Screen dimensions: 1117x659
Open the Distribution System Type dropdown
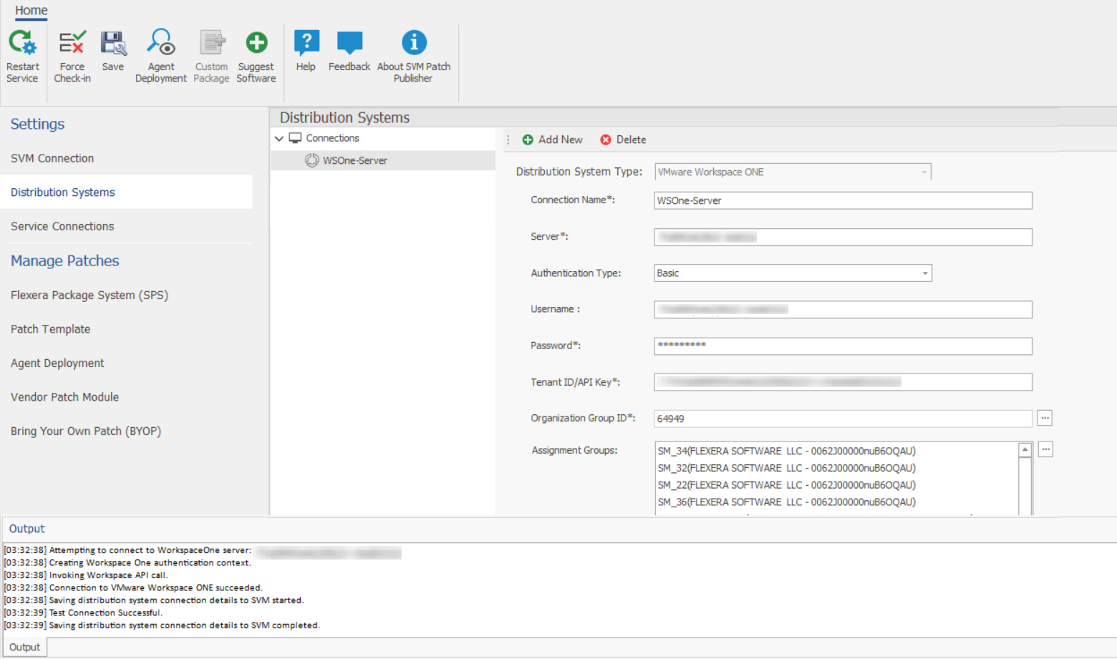tap(924, 172)
